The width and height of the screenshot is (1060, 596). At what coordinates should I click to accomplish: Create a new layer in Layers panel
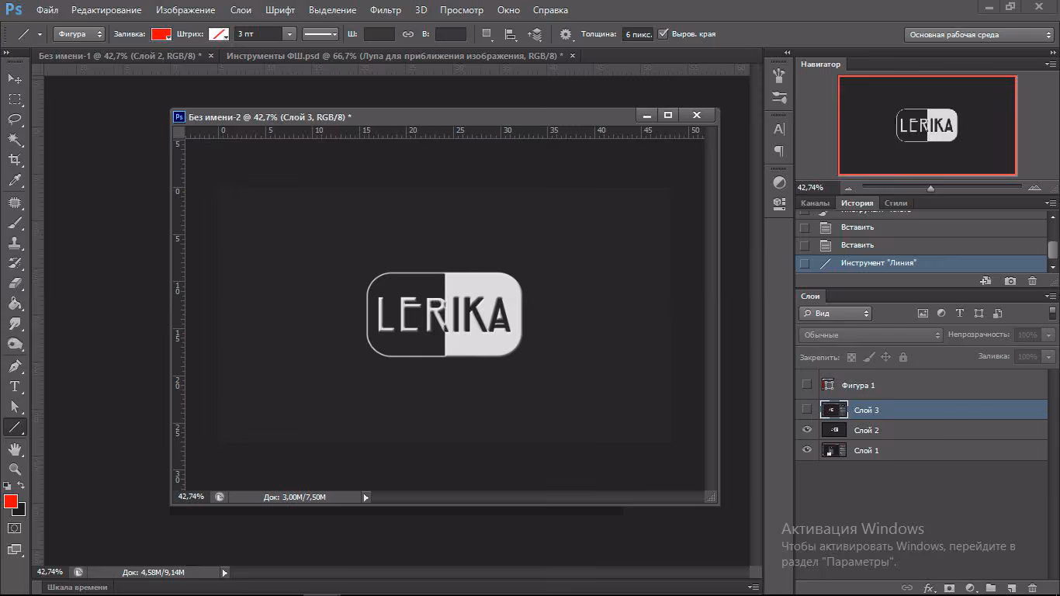point(1011,588)
